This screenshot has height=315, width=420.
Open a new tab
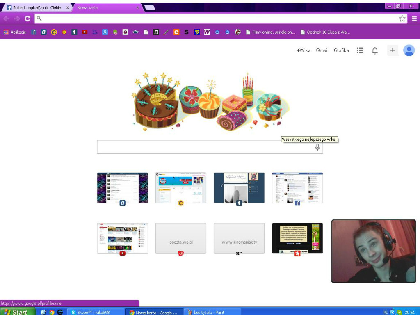coord(150,8)
